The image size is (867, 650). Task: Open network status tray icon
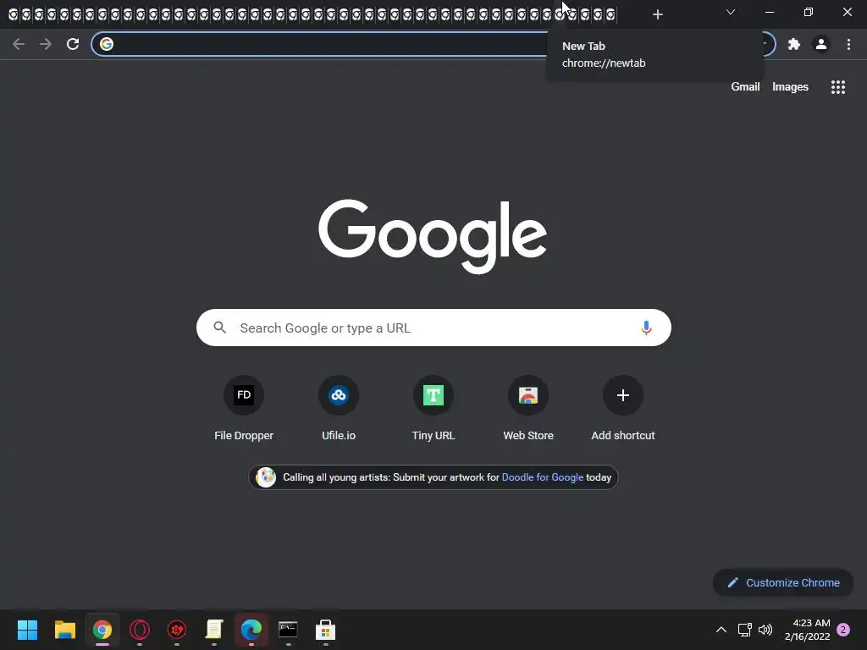tap(744, 630)
